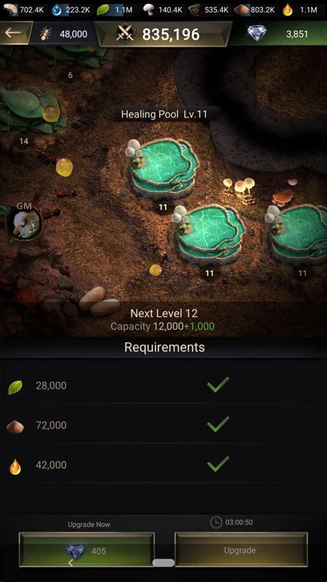Open the diamond currency icon
This screenshot has width=327, height=582.
[257, 33]
